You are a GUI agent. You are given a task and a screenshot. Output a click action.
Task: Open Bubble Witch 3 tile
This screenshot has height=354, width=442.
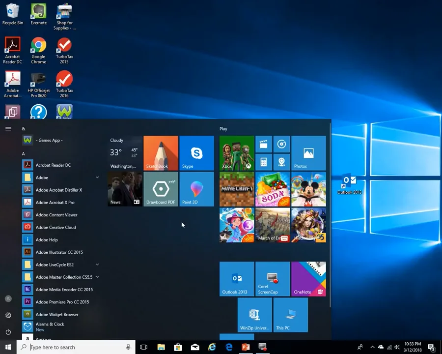point(237,225)
